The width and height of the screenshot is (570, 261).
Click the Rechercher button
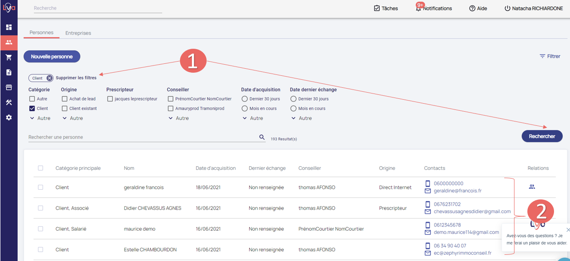[542, 136]
